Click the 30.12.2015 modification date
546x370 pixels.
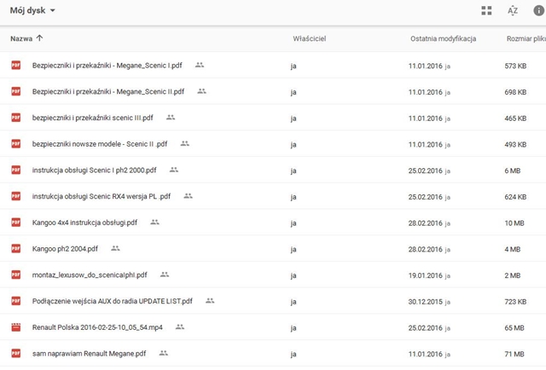click(425, 302)
